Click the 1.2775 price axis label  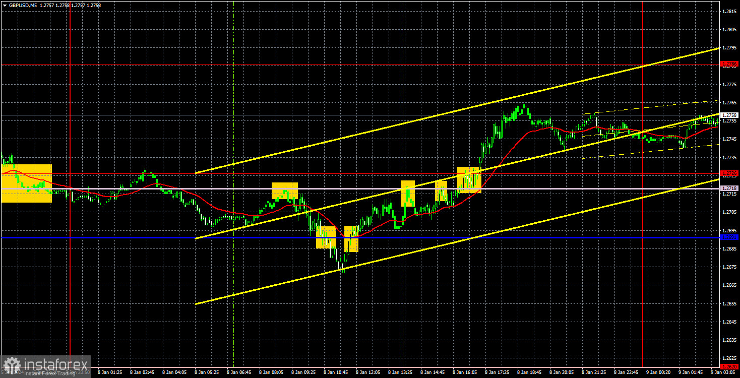pos(729,84)
